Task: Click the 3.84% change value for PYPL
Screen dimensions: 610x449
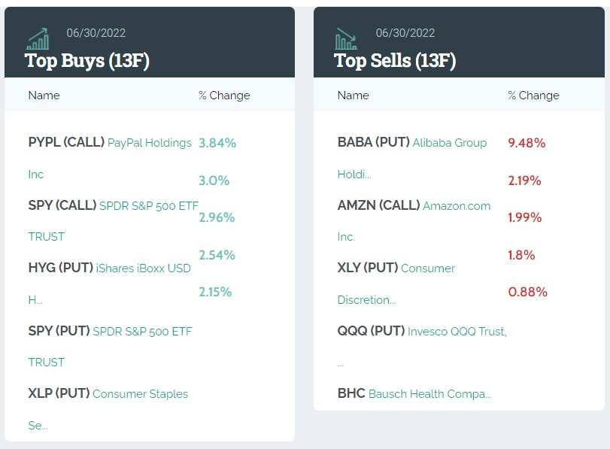Action: click(x=217, y=143)
